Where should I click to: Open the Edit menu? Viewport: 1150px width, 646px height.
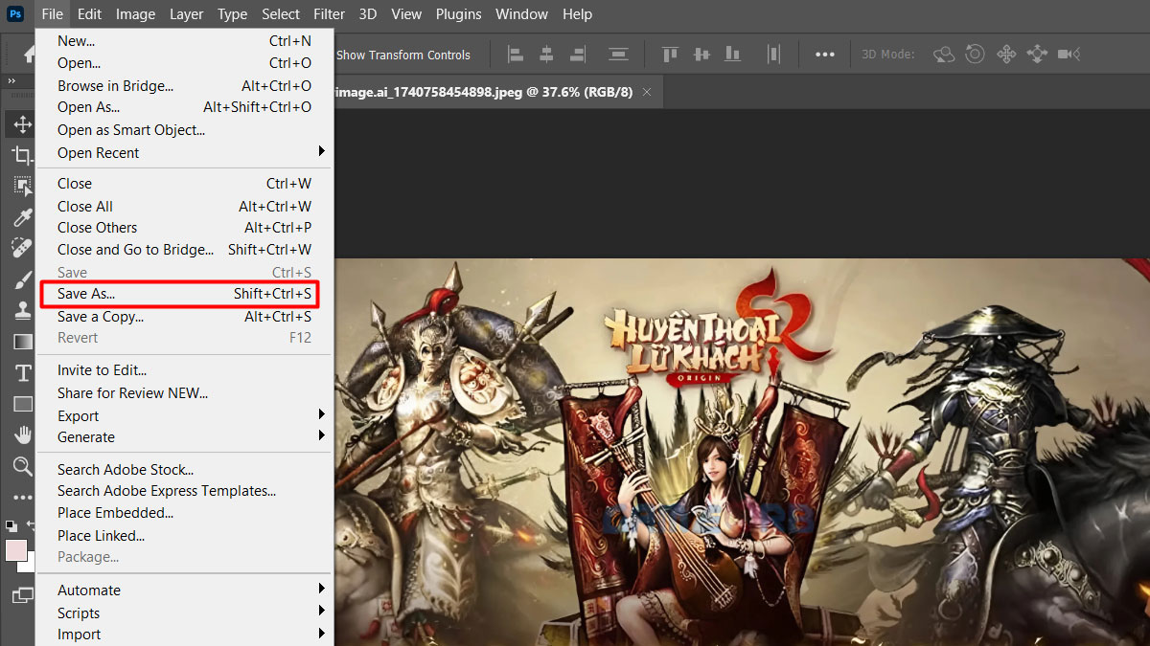[89, 14]
